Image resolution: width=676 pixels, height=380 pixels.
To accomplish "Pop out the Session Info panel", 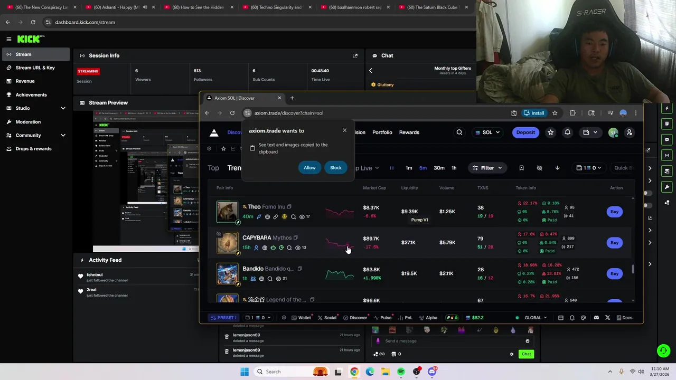I will tap(355, 55).
